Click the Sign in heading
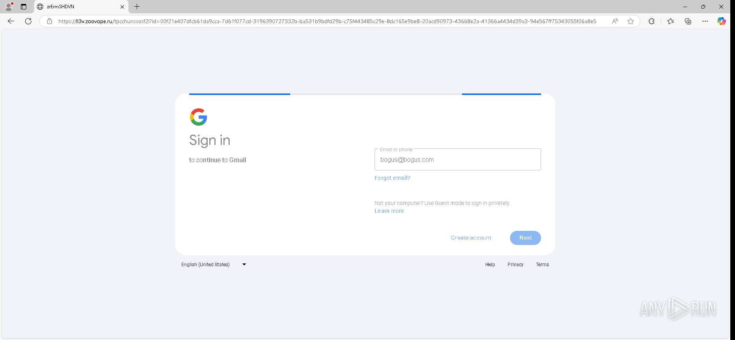This screenshot has width=735, height=340. (x=210, y=141)
